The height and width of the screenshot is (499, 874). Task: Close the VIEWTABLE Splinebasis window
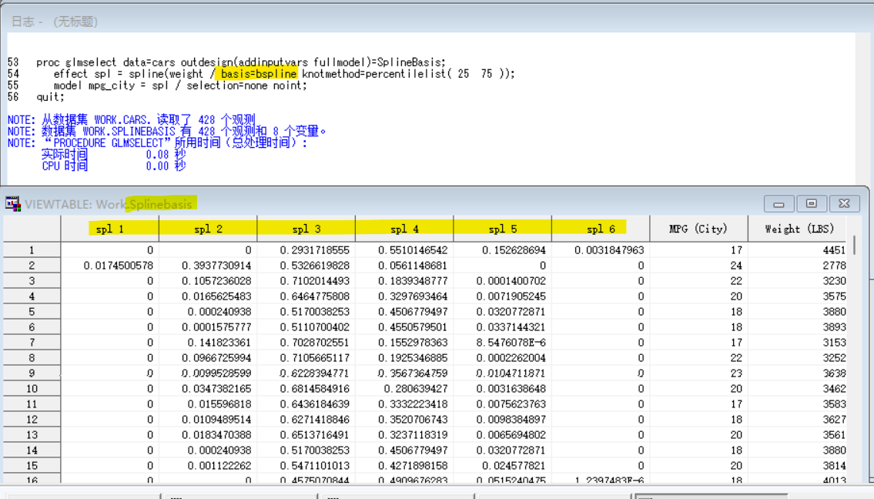click(x=844, y=204)
